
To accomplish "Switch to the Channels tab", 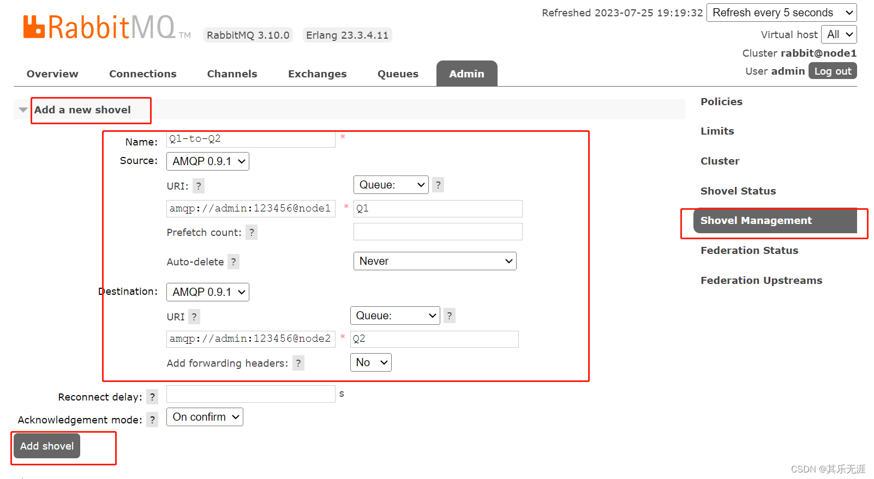I will click(x=232, y=74).
